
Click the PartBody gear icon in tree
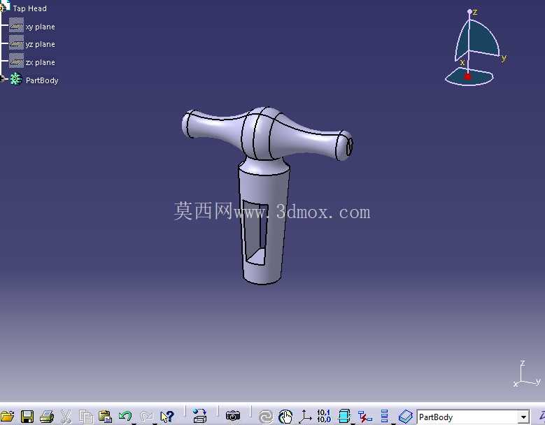click(x=16, y=79)
